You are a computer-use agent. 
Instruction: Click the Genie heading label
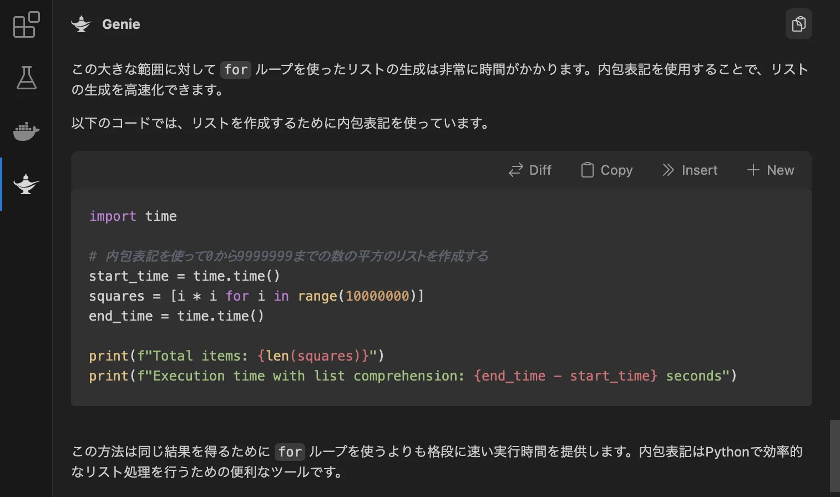pyautogui.click(x=120, y=23)
